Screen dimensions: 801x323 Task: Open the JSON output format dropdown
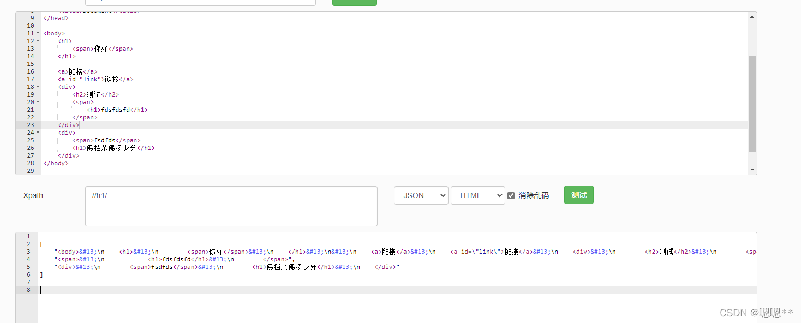coord(421,195)
